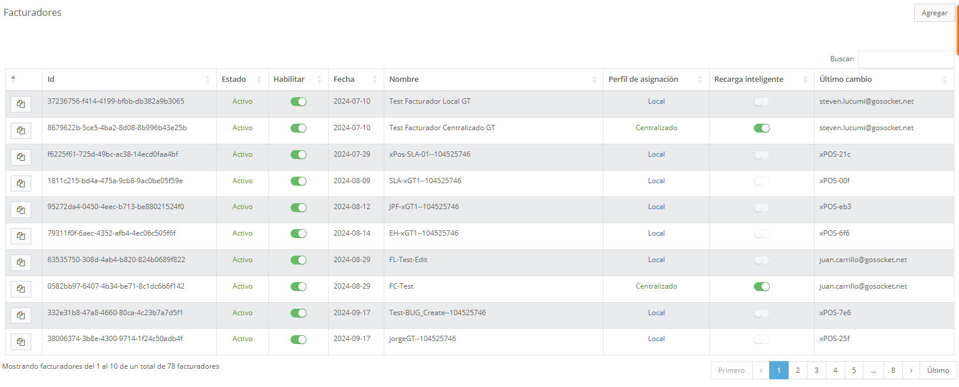Go to page 2
The image size is (959, 387).
tap(797, 370)
